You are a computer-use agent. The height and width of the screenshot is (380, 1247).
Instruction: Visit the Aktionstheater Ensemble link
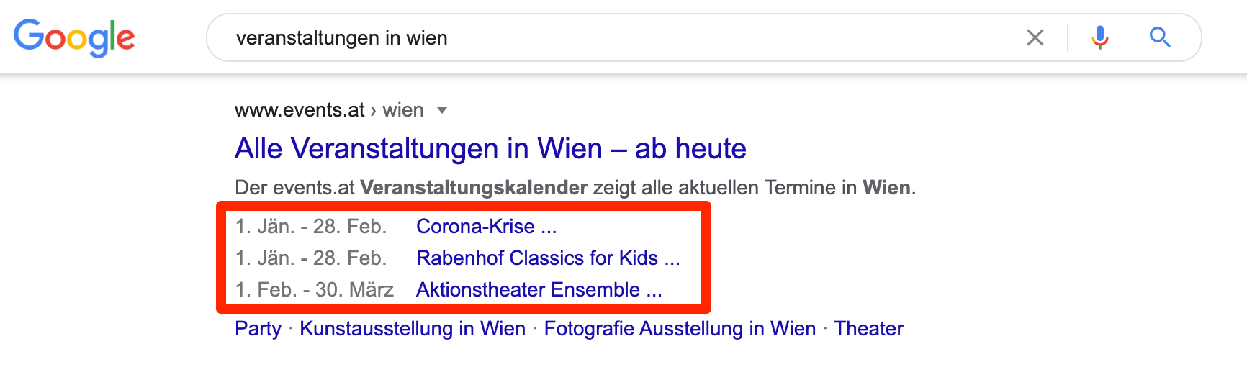point(539,290)
